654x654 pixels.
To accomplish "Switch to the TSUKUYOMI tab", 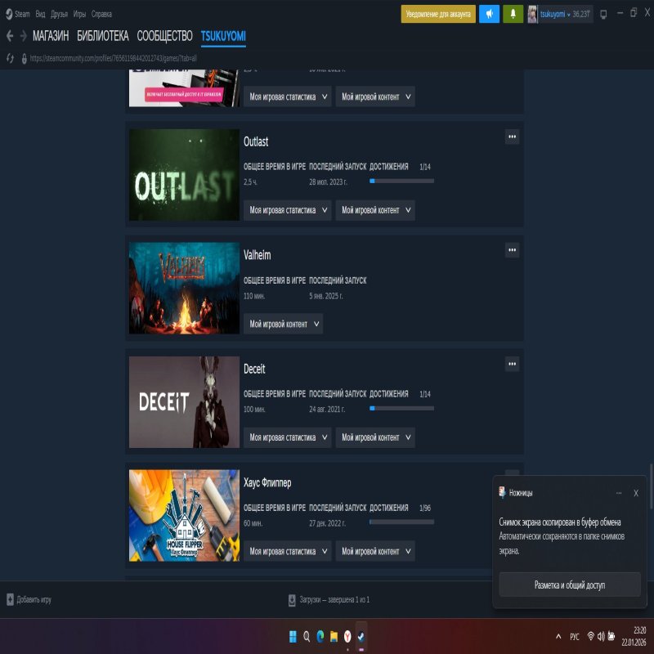I will click(x=224, y=36).
